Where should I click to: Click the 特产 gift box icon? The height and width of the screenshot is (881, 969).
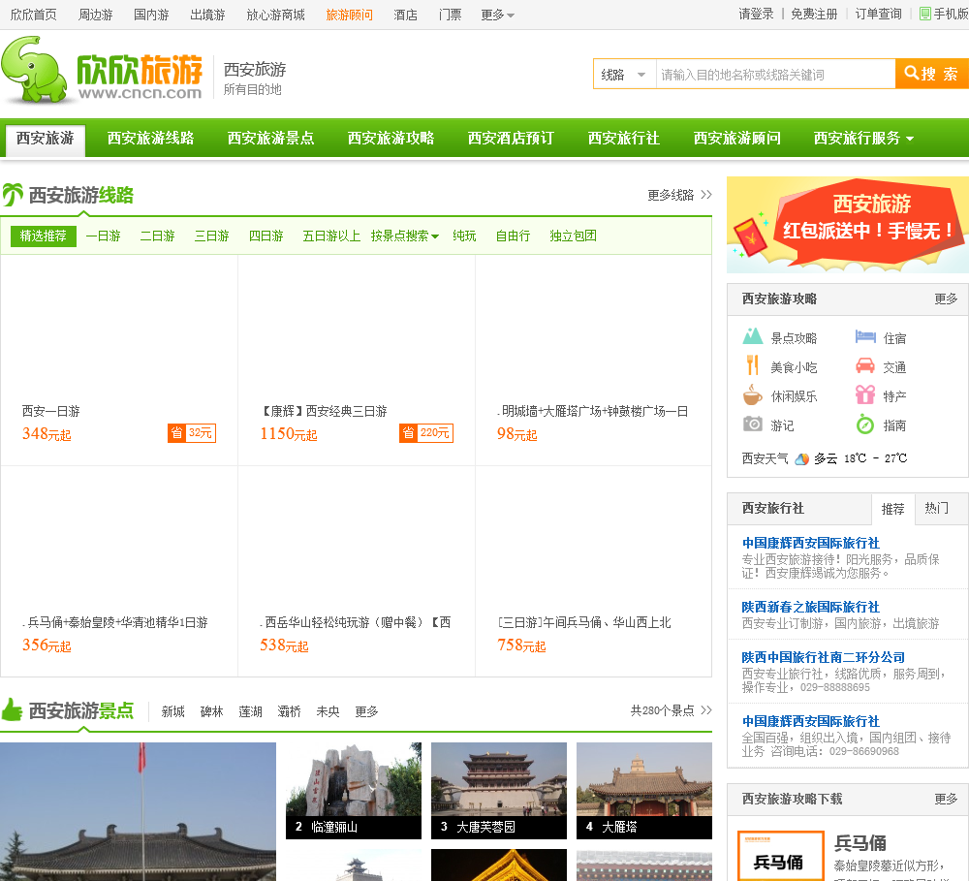tap(865, 394)
